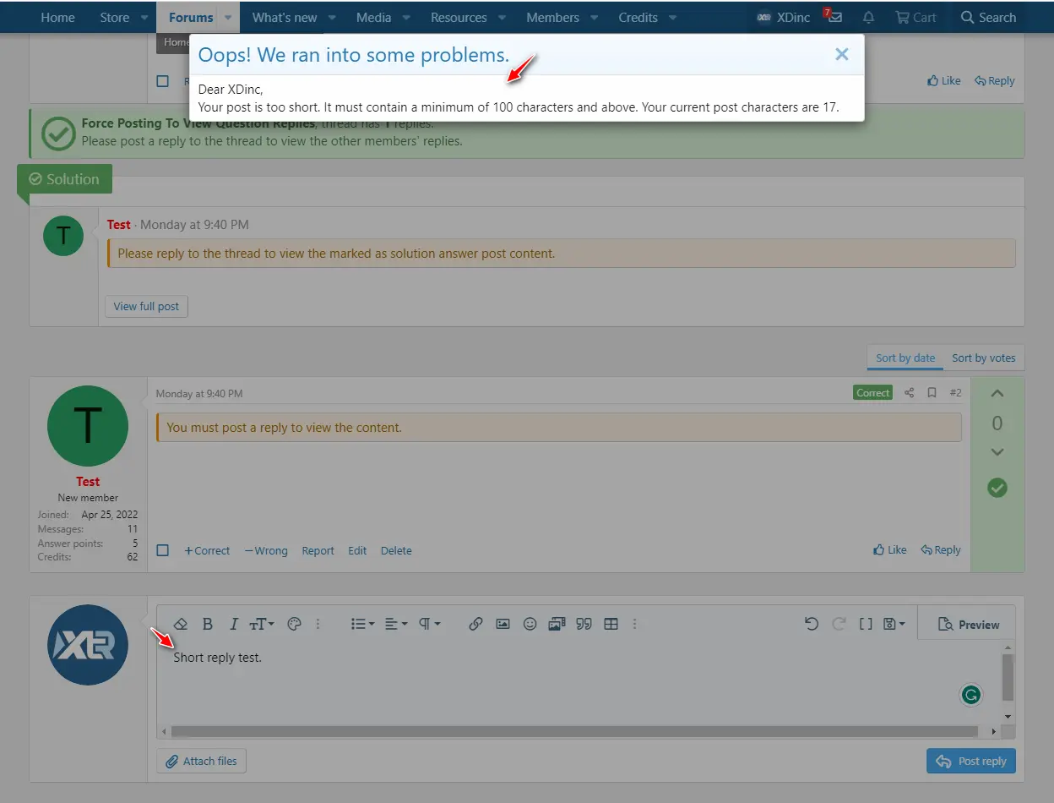The height and width of the screenshot is (803, 1054).
Task: Open the Cart link
Action: (x=916, y=17)
